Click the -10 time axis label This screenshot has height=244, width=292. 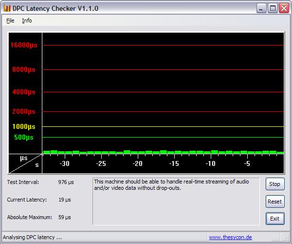point(210,164)
